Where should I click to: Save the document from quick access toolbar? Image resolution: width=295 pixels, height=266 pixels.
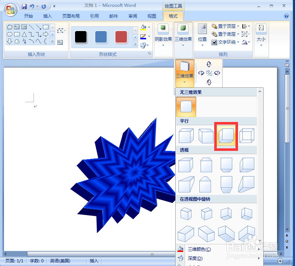[x=24, y=6]
